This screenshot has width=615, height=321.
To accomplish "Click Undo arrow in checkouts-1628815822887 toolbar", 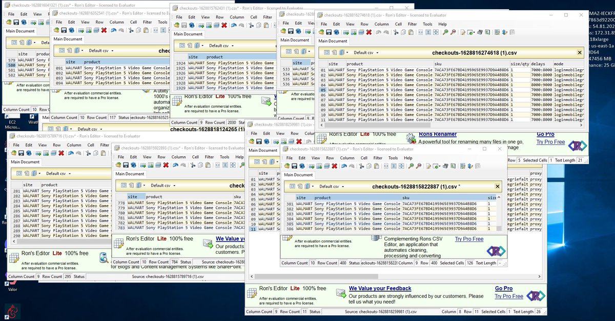I will click(344, 166).
